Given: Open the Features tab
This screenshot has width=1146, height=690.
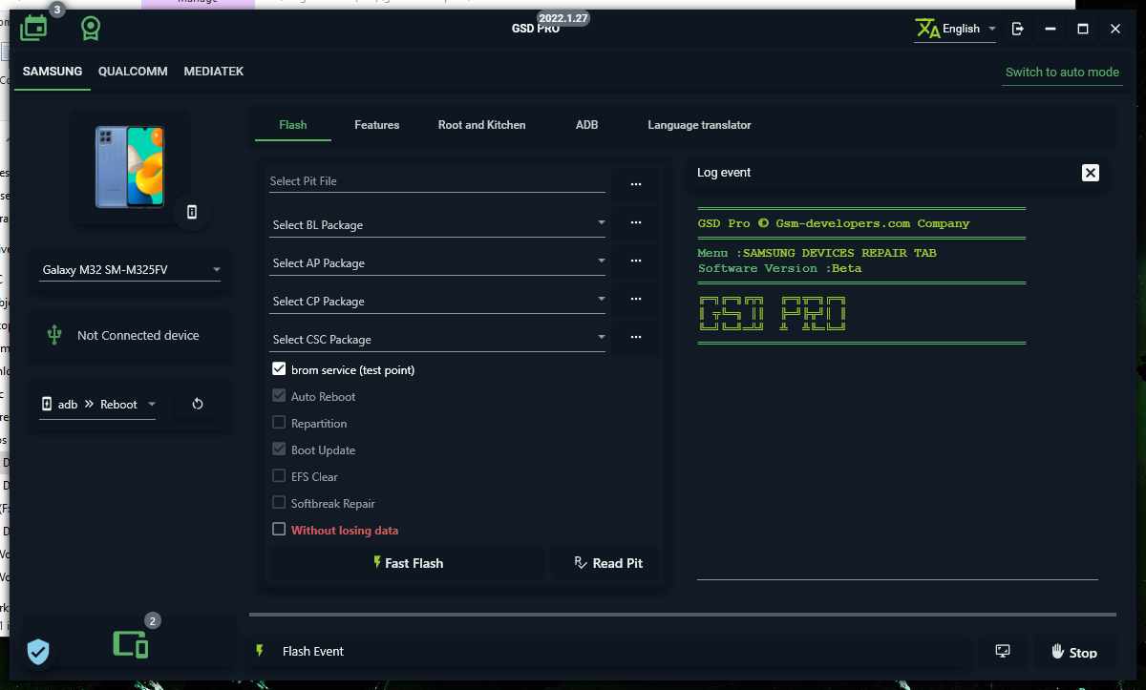Looking at the screenshot, I should click(377, 125).
